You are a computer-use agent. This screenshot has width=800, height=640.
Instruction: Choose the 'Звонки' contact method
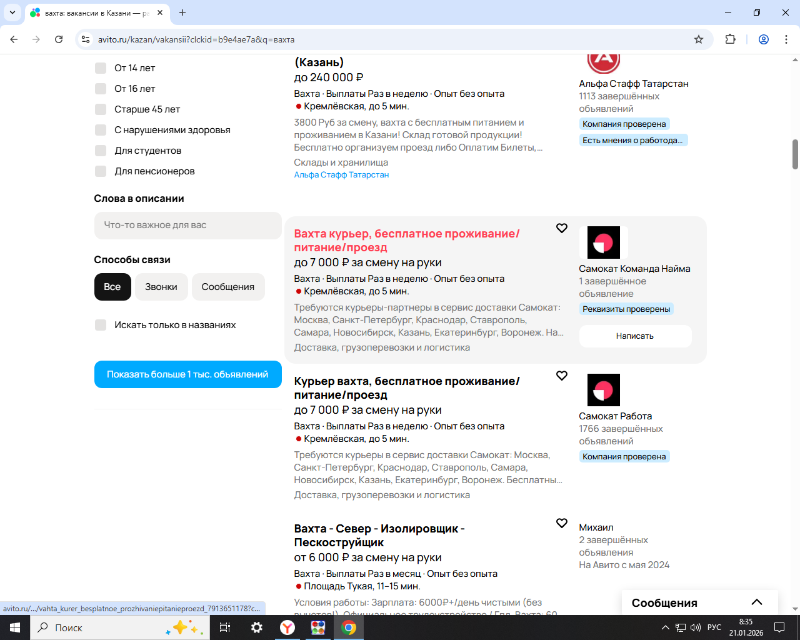click(161, 287)
